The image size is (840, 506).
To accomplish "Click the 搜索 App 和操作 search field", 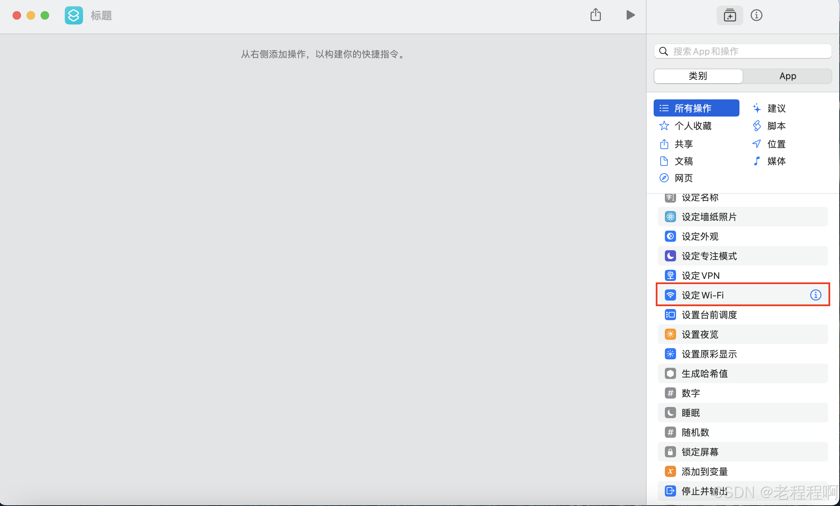I will [x=746, y=51].
